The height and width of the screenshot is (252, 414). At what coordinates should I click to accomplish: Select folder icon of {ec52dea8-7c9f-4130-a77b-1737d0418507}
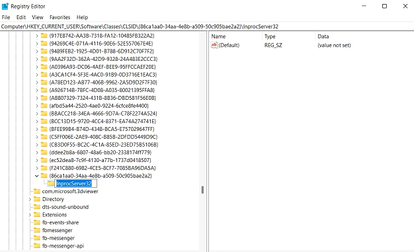pyautogui.click(x=44, y=160)
